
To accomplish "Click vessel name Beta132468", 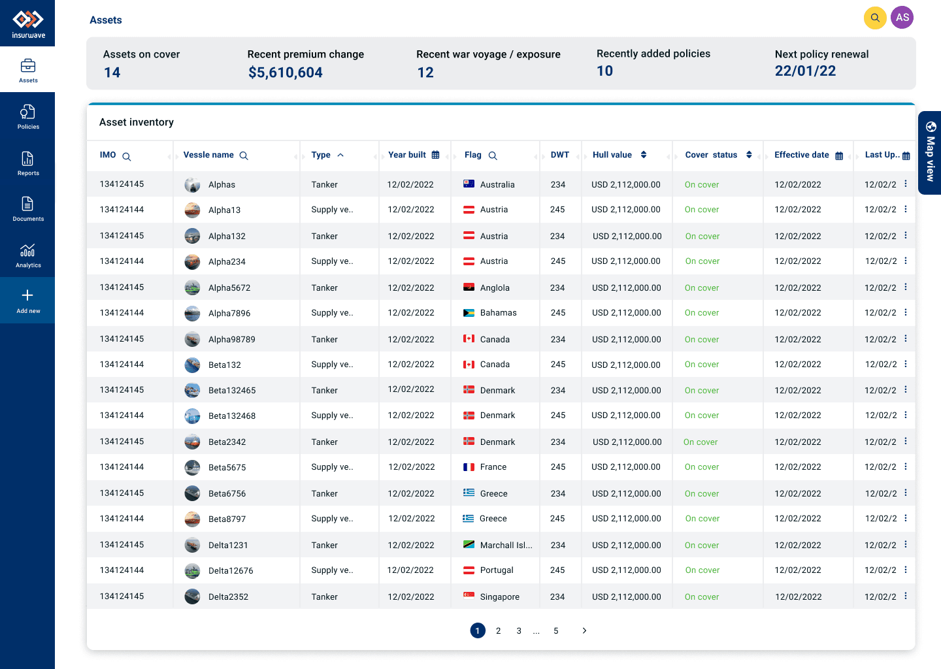I will point(232,416).
